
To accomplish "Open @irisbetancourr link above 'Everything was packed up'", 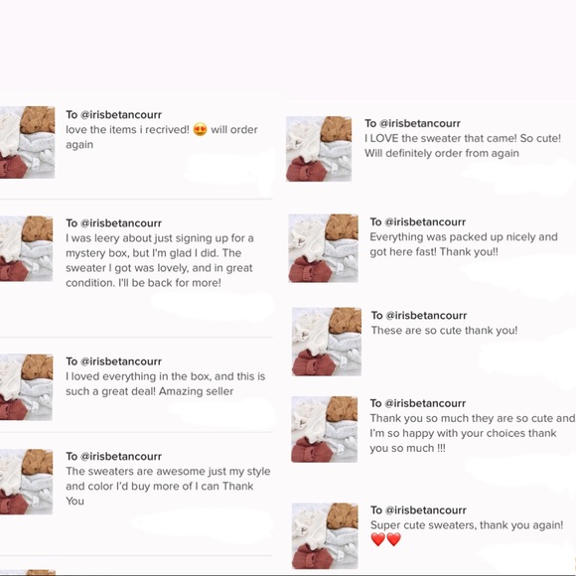I will coord(425,221).
